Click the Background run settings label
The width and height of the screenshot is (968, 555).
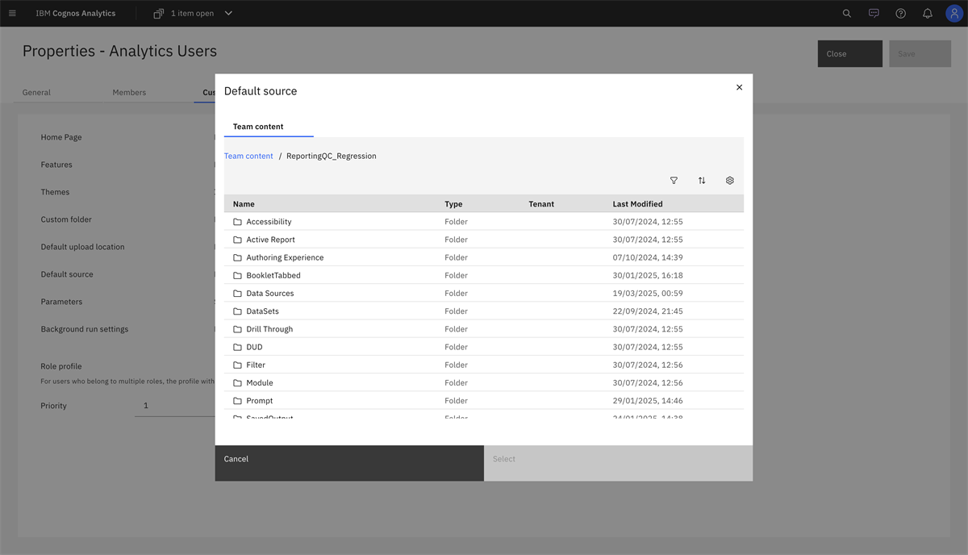(85, 329)
